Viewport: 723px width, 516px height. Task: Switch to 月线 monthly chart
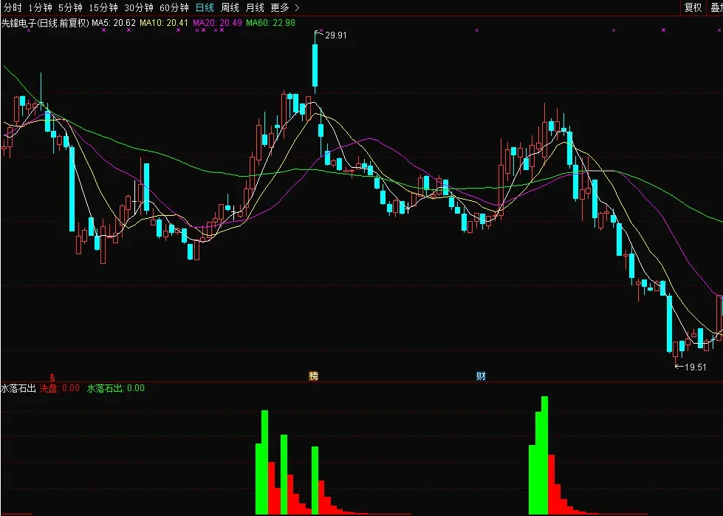tap(255, 7)
